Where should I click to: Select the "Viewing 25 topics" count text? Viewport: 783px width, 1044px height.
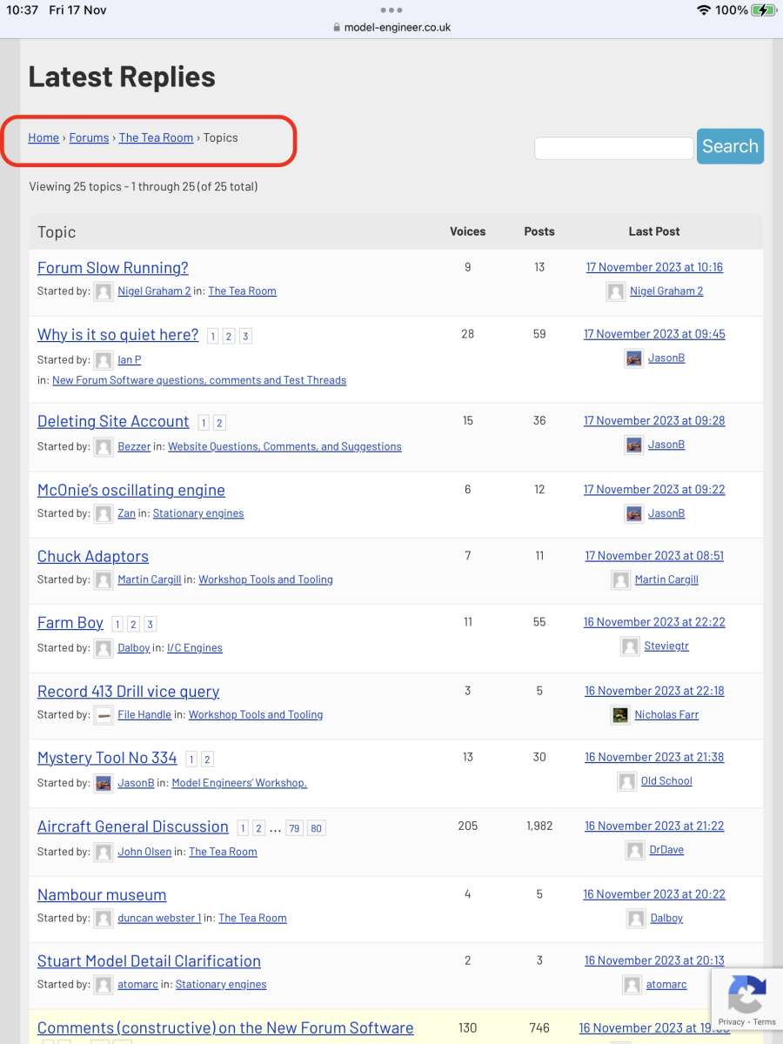pyautogui.click(x=144, y=186)
